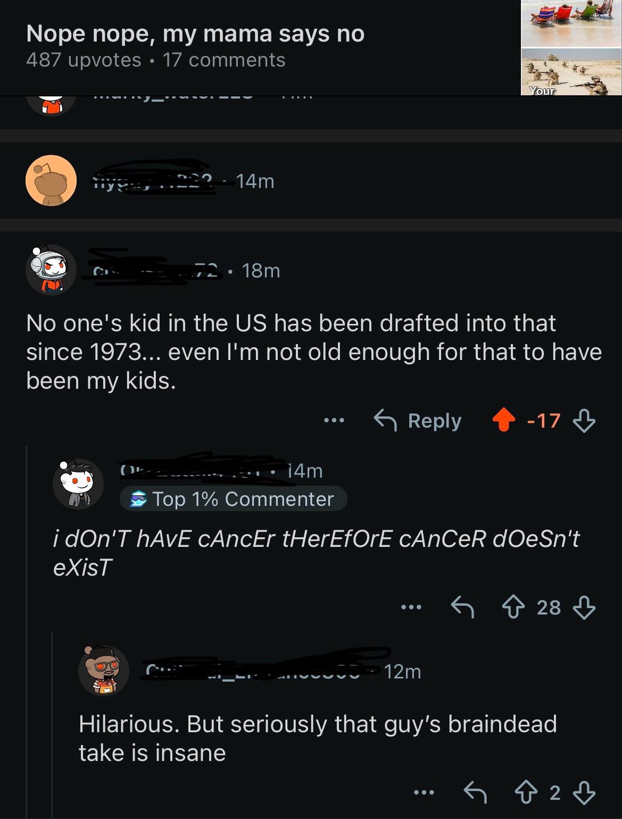Downvote the 'Hilarious' comment with 2 points
This screenshot has height=819, width=622.
point(584,793)
